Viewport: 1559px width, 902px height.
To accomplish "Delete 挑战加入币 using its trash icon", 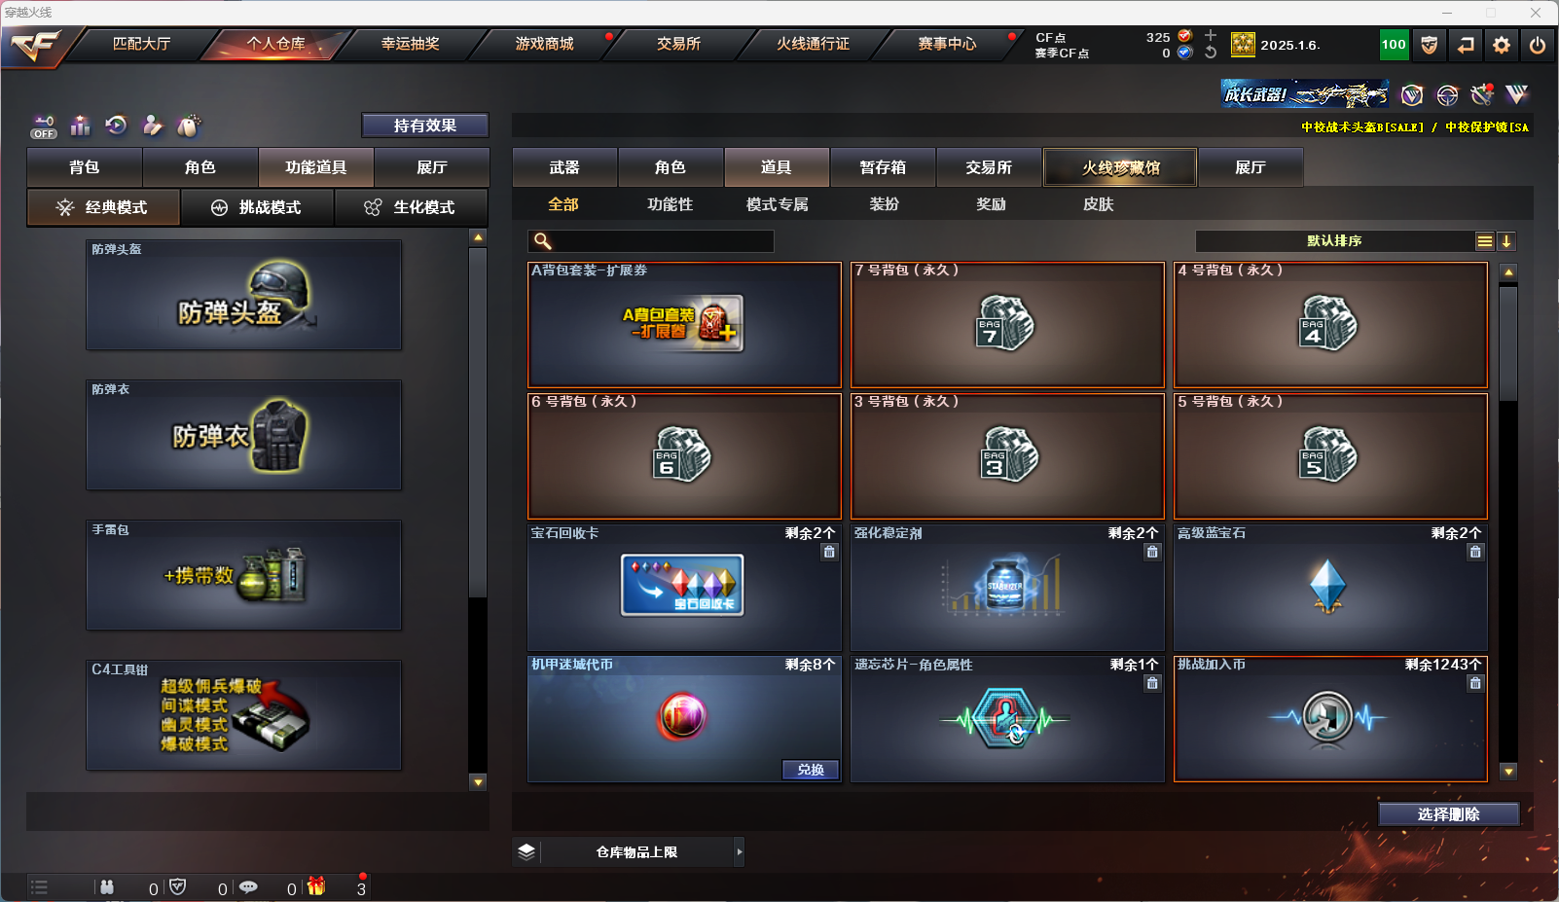I will 1475,683.
